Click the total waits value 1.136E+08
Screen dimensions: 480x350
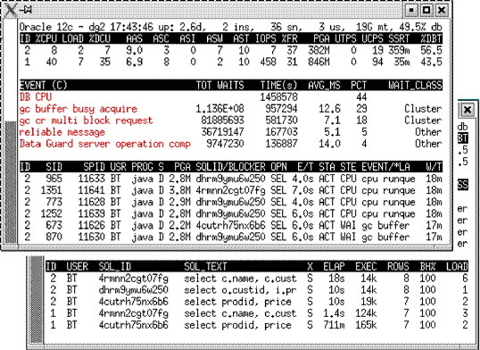pos(219,109)
